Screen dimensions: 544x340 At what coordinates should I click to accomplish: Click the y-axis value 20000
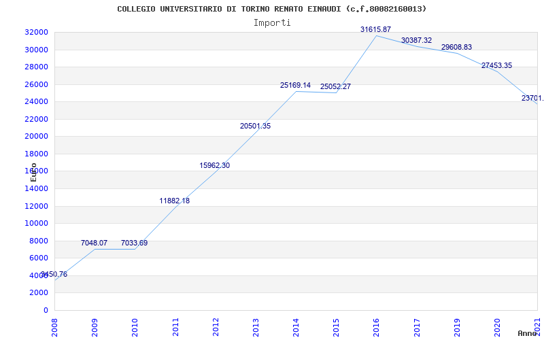tap(36, 137)
